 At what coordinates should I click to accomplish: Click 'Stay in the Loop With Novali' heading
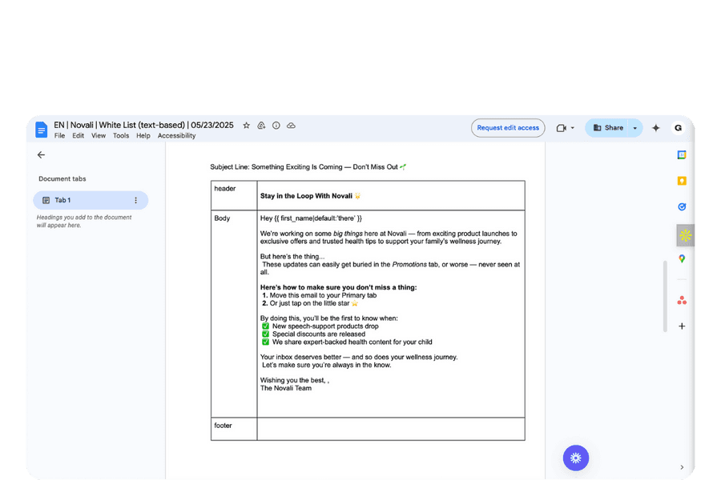tap(310, 196)
